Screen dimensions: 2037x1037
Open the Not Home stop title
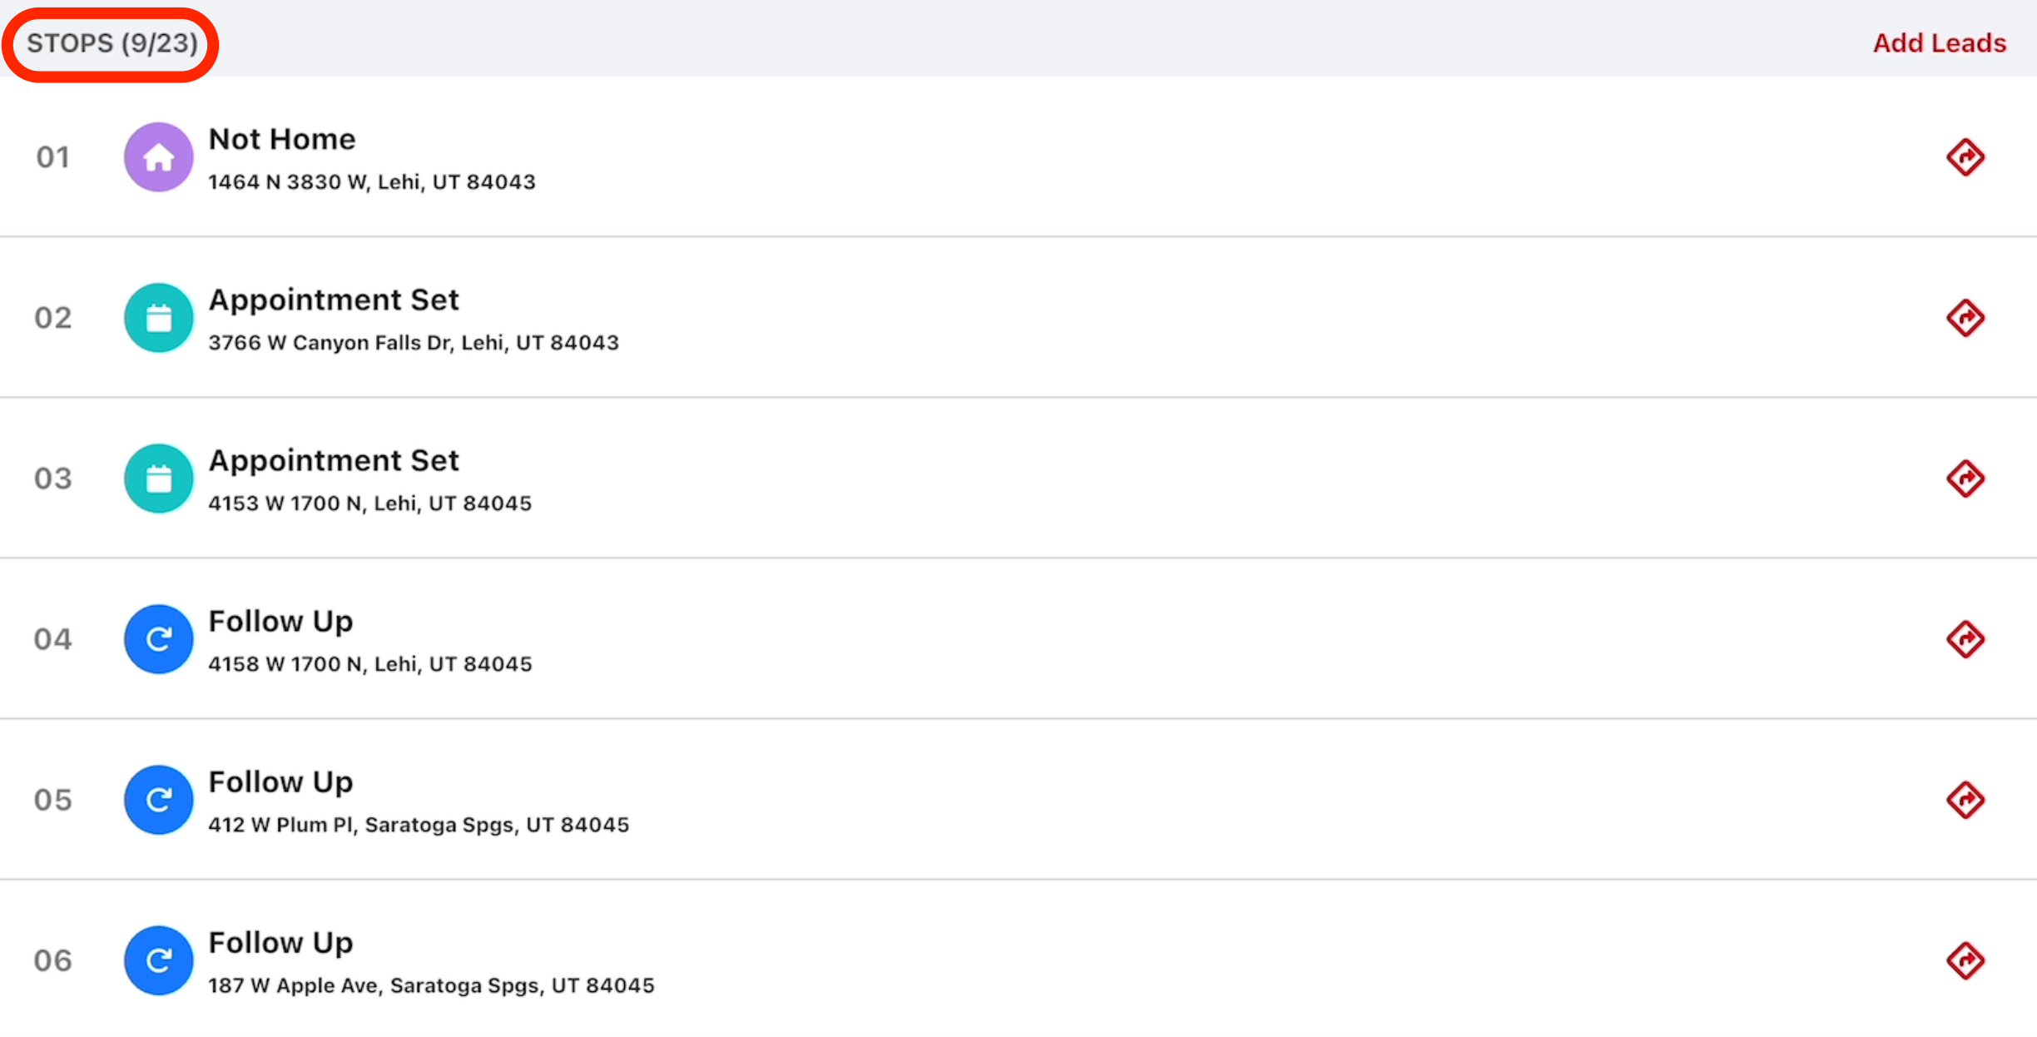281,139
